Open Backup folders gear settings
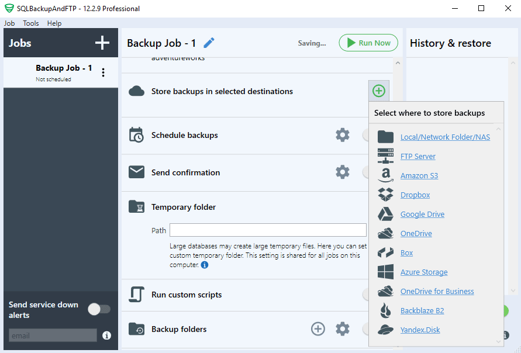The height and width of the screenshot is (353, 521). [x=343, y=329]
